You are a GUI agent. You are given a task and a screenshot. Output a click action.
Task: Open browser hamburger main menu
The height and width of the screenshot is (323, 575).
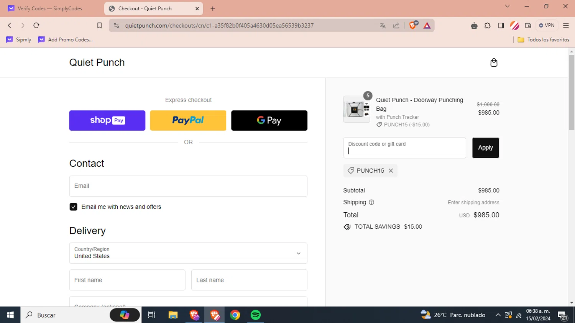[x=566, y=26]
